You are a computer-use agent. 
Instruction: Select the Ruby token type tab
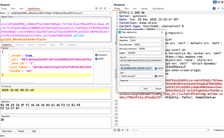tap(52, 45)
